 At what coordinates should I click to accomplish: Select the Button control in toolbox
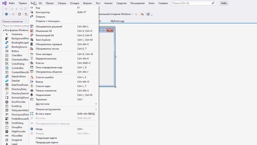click(15, 51)
